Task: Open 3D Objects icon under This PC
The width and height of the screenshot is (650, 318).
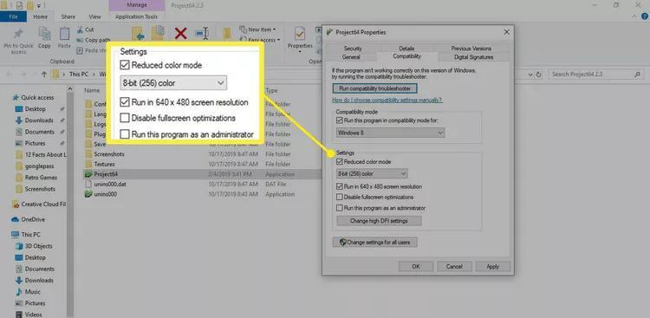Action: pos(19,246)
